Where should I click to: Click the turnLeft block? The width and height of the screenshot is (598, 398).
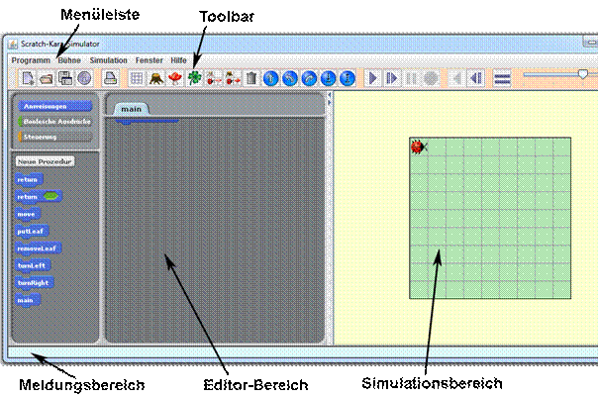tap(34, 264)
